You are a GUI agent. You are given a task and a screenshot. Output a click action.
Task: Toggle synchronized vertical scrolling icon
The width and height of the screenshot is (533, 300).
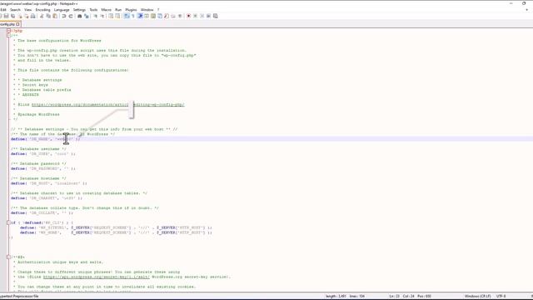click(x=111, y=16)
